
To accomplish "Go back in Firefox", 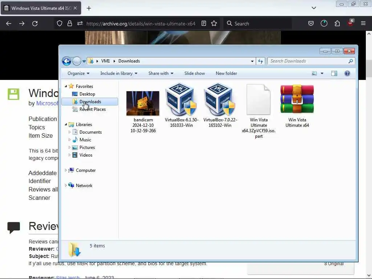I will [x=9, y=24].
